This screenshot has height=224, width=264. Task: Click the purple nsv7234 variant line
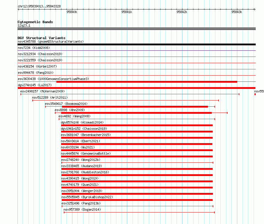coord(136,50)
